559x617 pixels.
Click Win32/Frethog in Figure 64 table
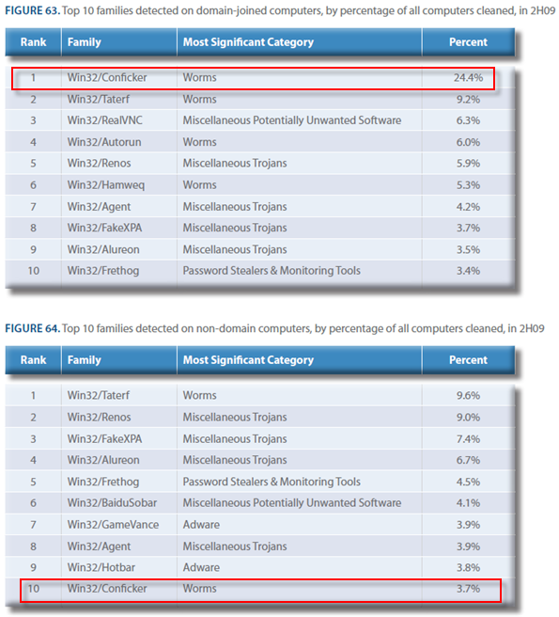(103, 482)
